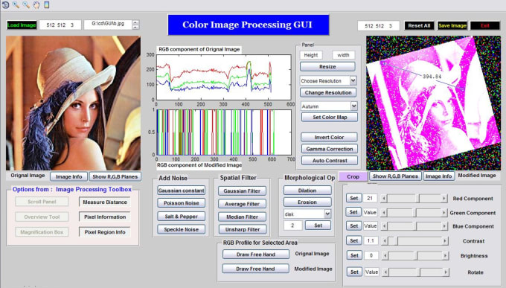Screen dimensions: 506x288
Task: Adjust the Contrast slider track
Action: click(x=415, y=241)
